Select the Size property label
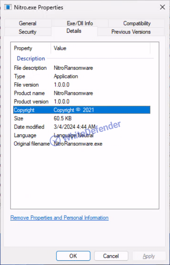Image resolution: width=170 pixels, height=265 pixels. (x=19, y=118)
